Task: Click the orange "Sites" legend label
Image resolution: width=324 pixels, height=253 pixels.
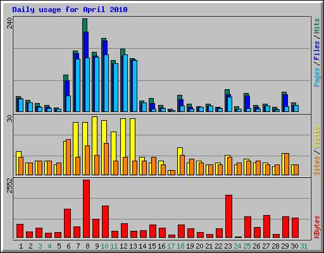Action: tap(316, 166)
